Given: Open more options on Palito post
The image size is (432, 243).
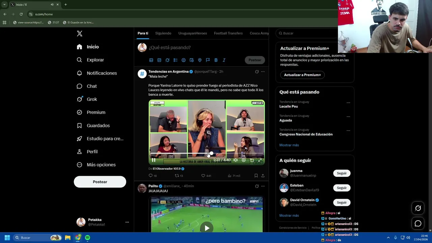Looking at the screenshot, I should pos(263,186).
